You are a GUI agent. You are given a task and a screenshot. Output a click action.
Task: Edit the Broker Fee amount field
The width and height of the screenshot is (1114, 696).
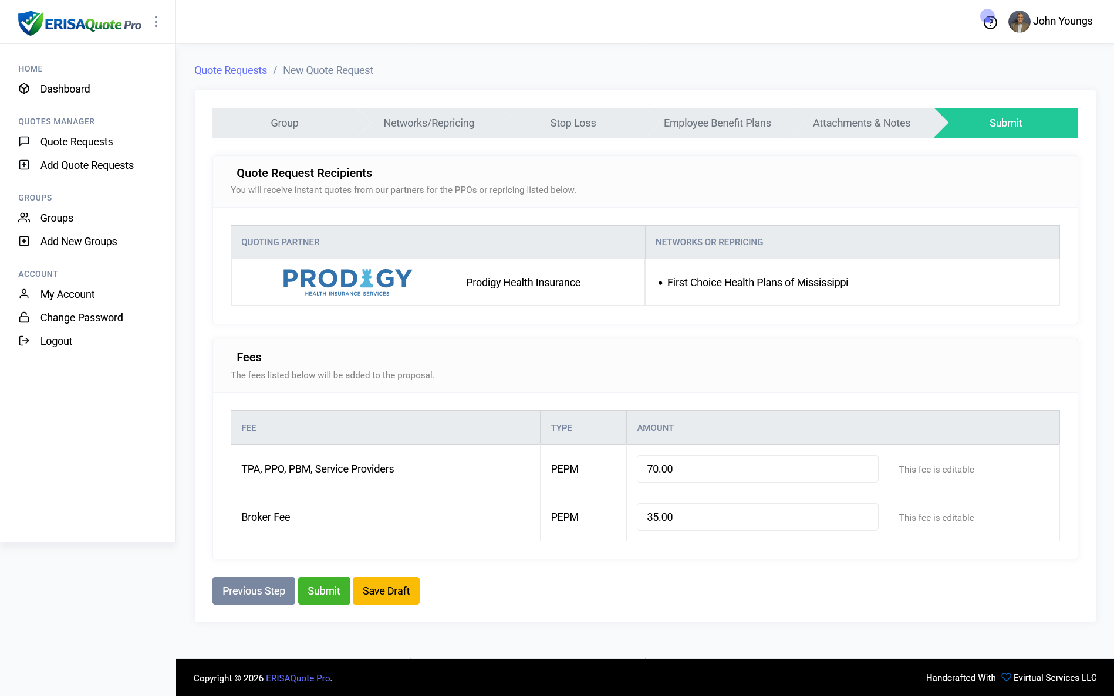(x=757, y=517)
